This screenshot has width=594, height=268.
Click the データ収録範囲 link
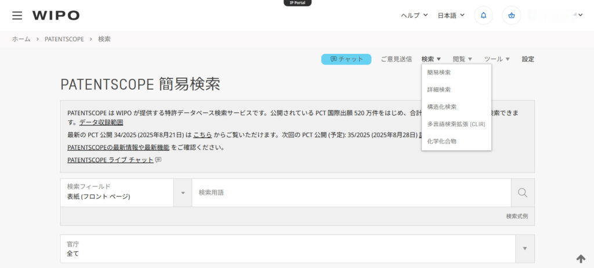tap(101, 122)
